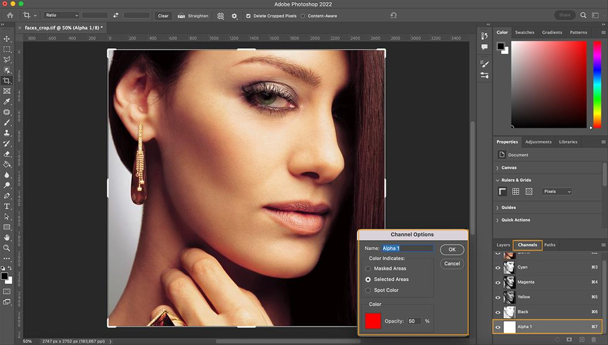The height and width of the screenshot is (345, 608).
Task: Open the Pixels units dropdown
Action: (x=557, y=191)
